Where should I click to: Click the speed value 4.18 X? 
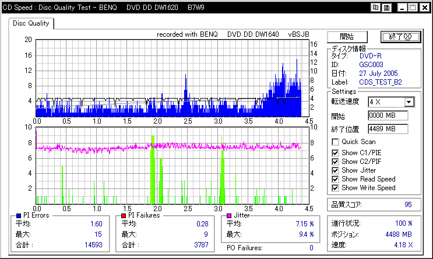[x=403, y=245]
